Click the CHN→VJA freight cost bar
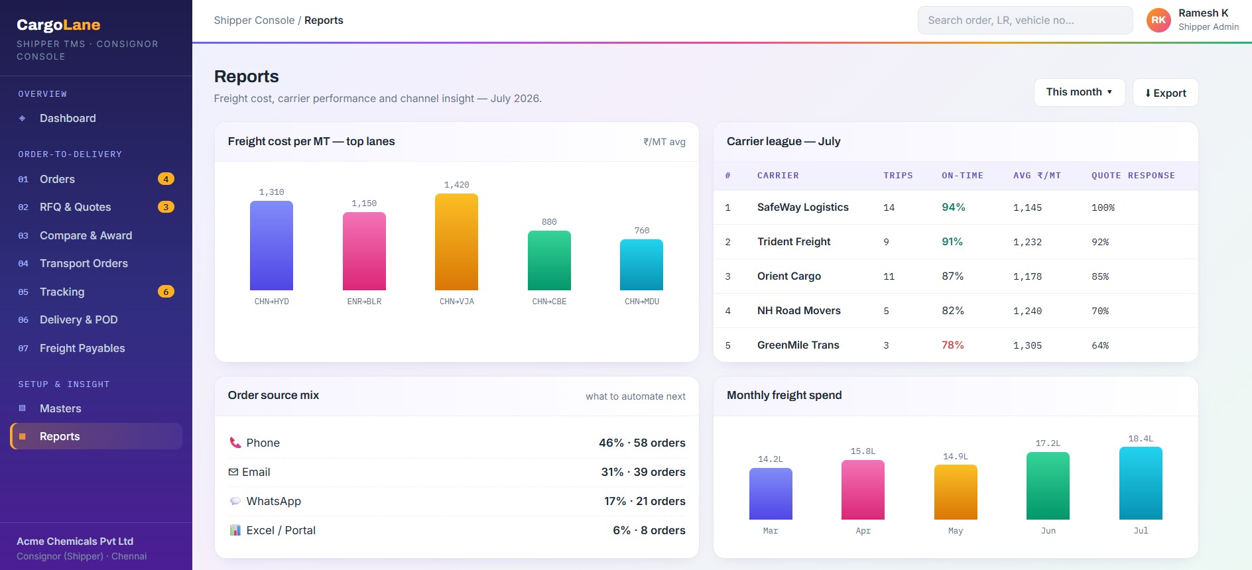This screenshot has height=570, width=1252. pyautogui.click(x=456, y=242)
